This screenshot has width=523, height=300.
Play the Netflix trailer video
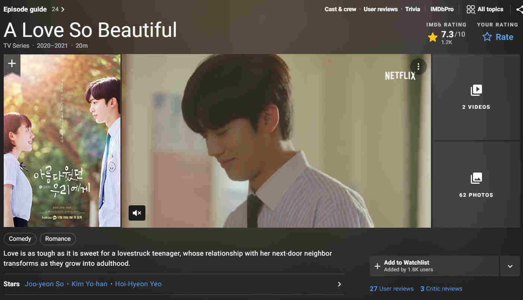click(x=276, y=141)
